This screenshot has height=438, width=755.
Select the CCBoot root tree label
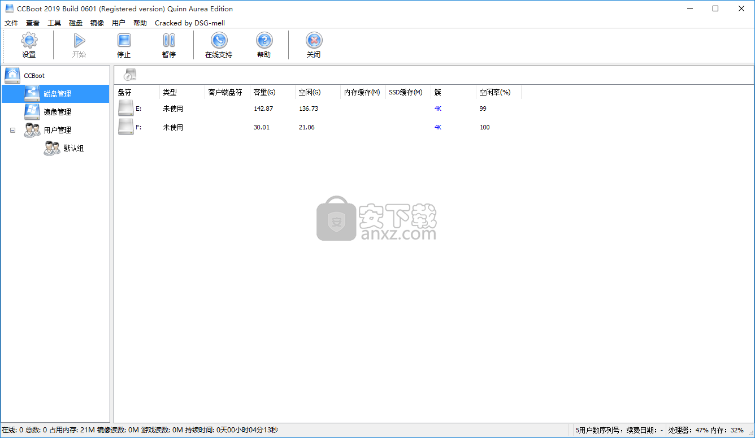(x=34, y=76)
